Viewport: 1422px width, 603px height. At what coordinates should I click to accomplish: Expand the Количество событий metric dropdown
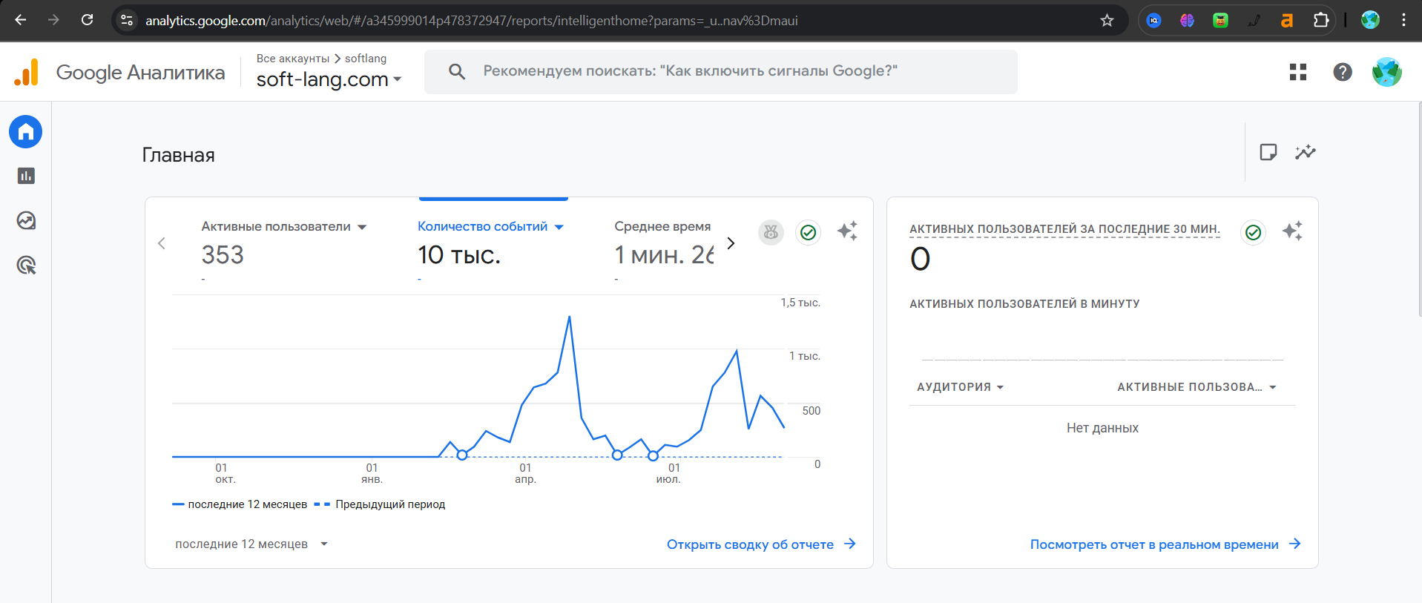coord(559,227)
